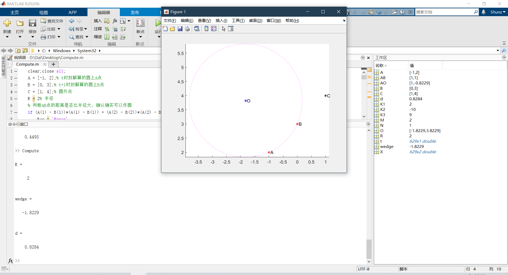Click the Open (打开) folder icon

coord(20,23)
